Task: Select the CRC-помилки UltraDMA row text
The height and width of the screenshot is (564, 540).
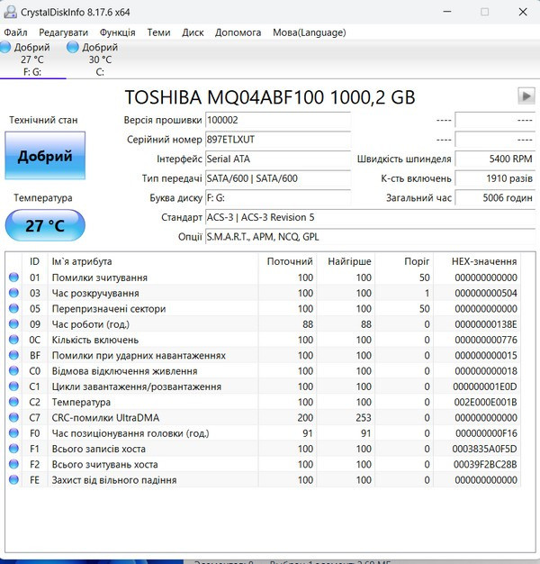Action: (x=105, y=418)
